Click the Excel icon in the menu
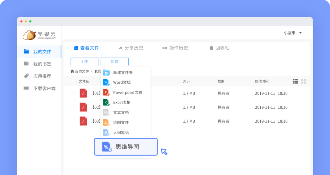This screenshot has height=175, width=330. click(x=106, y=102)
